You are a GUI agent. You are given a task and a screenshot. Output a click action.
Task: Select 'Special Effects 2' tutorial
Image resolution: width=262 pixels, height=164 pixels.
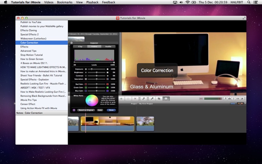[29, 34]
